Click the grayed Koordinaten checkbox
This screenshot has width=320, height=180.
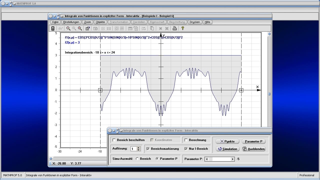(152, 140)
